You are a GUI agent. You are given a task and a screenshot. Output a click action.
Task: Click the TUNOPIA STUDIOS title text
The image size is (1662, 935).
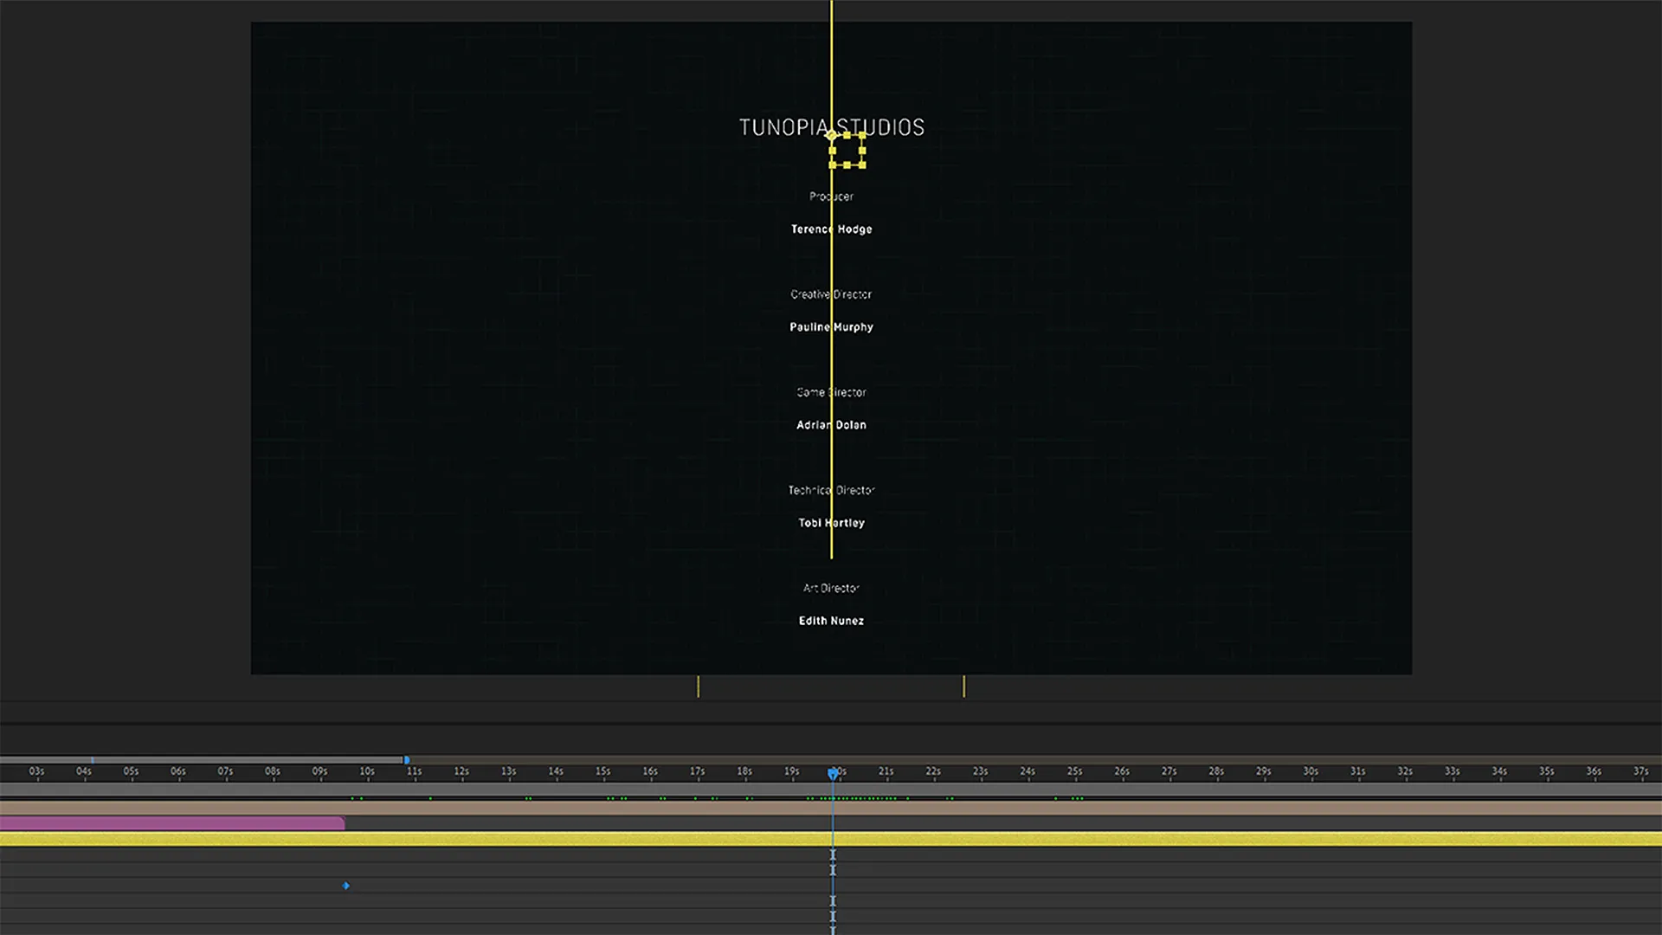pyautogui.click(x=832, y=127)
